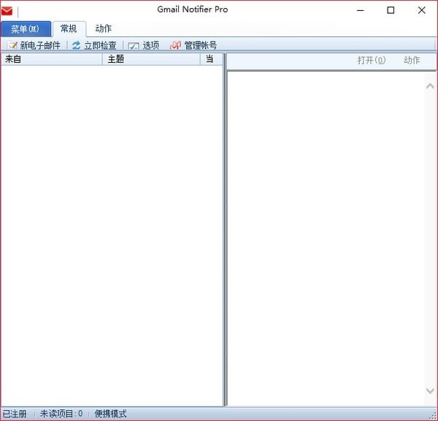438x421 pixels.
Task: Click the 立即检查 refresh icon
Action: click(x=77, y=45)
